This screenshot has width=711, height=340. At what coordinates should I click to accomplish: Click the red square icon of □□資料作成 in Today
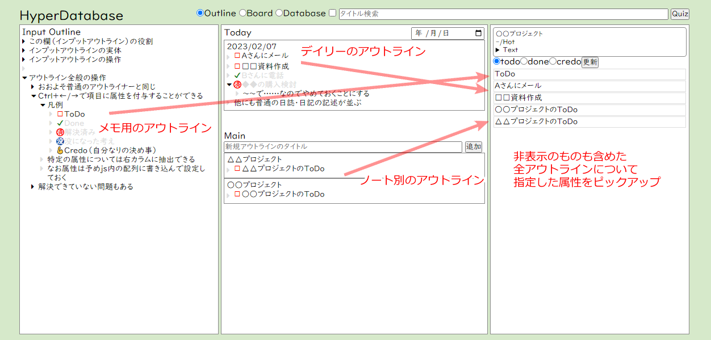(x=237, y=66)
